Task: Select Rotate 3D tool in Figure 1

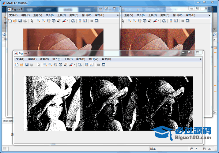Action: click(54, 21)
